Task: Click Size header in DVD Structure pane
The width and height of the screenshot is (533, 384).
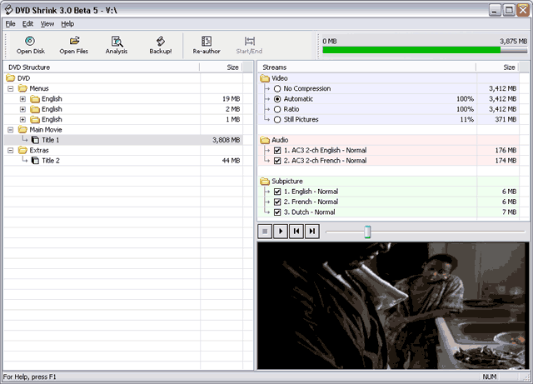Action: tap(221, 67)
